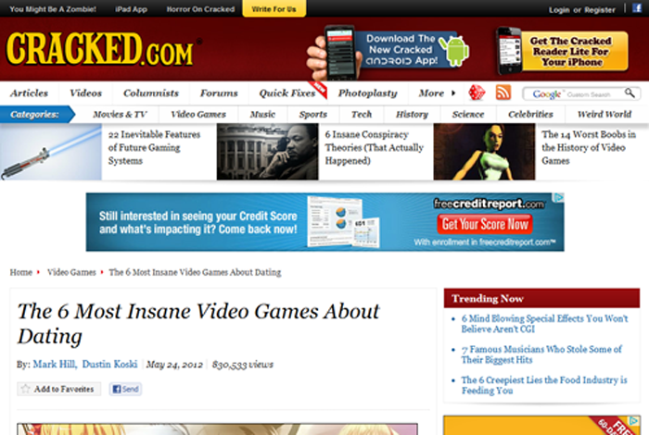Click the 830,533 views text
The image size is (649, 435).
(243, 365)
